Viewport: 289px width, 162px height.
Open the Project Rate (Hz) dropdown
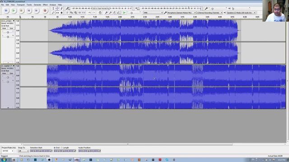8,151
